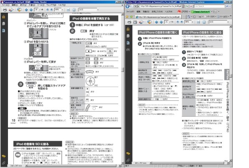249x168 pixels.
Task: Click the Internet Explorer address bar URL
Action: [x=160, y=6]
